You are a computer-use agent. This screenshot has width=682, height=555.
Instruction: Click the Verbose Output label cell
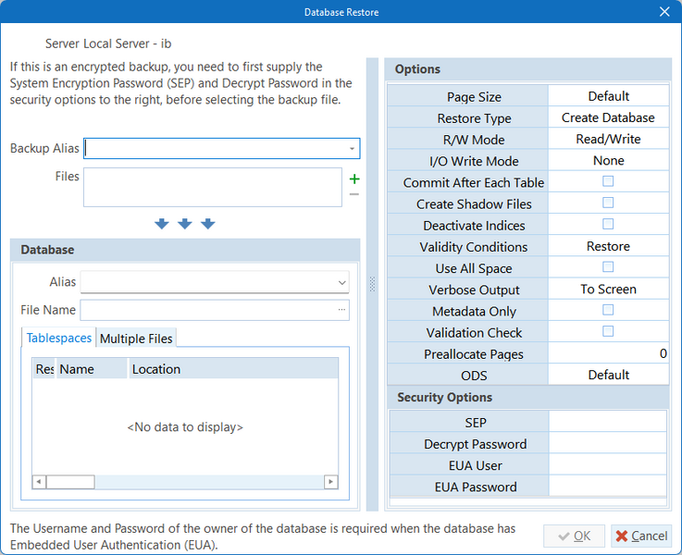[x=467, y=290]
